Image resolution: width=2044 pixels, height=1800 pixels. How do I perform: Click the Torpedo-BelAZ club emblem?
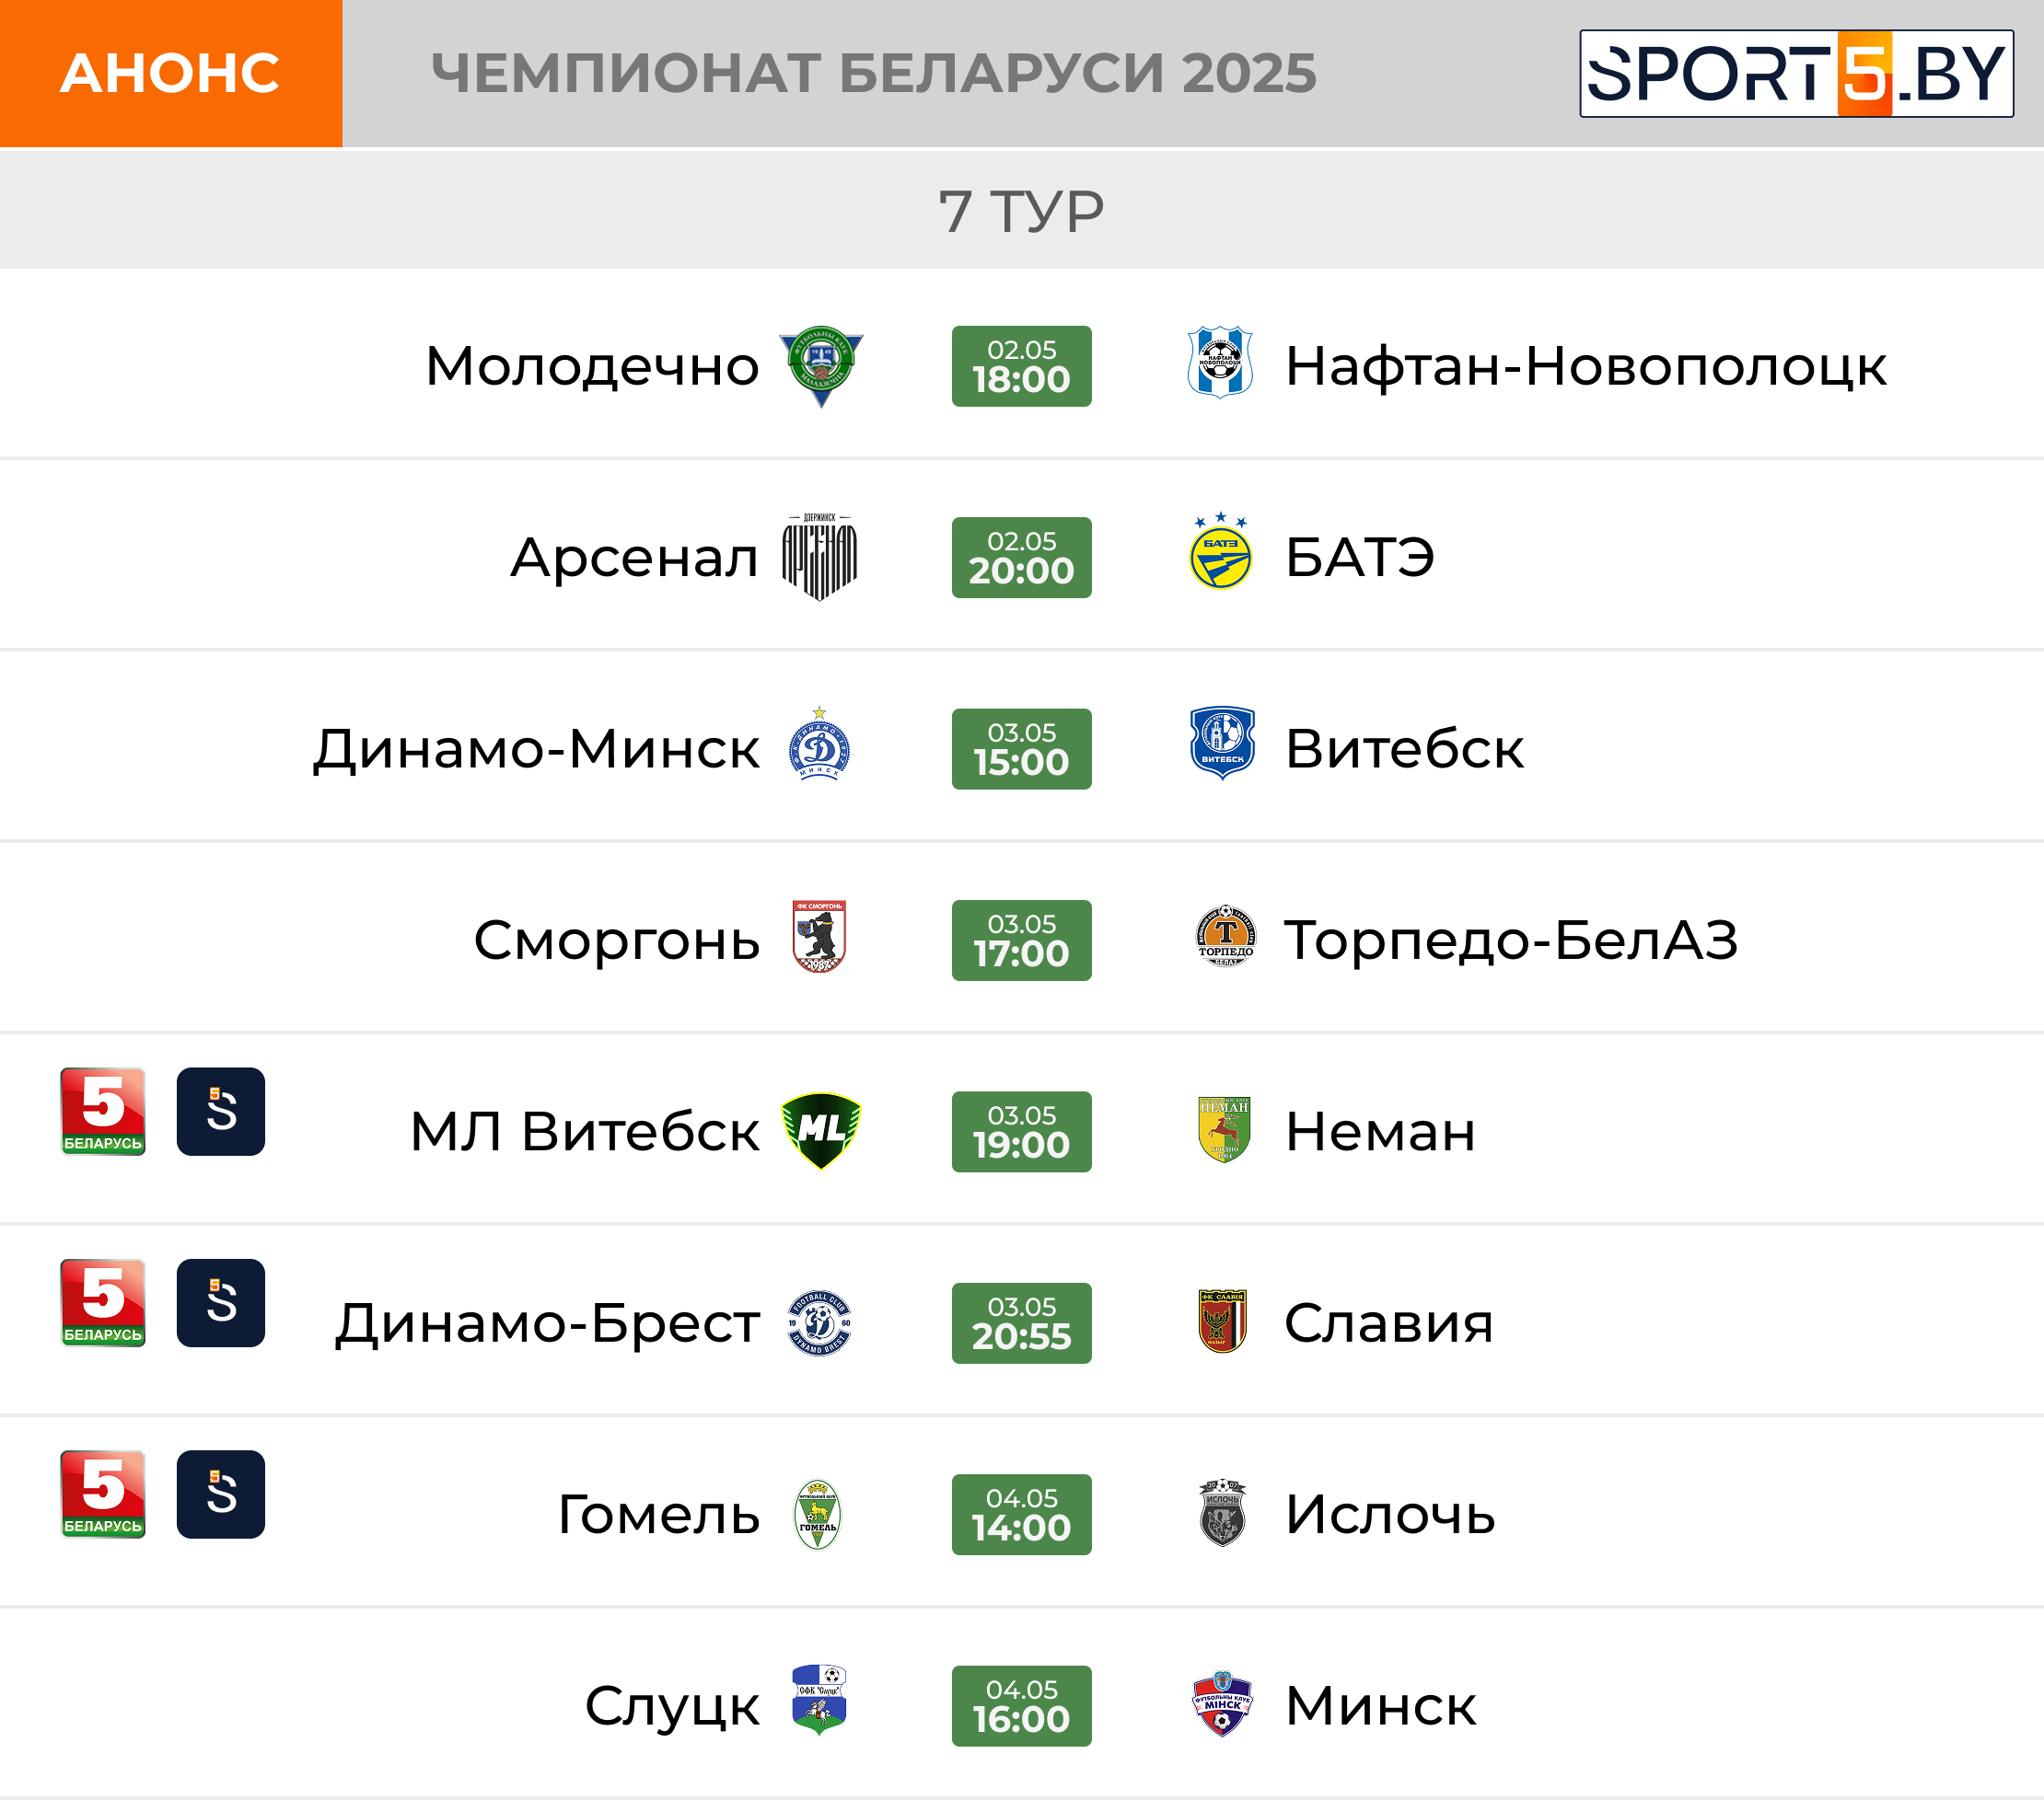1225,936
